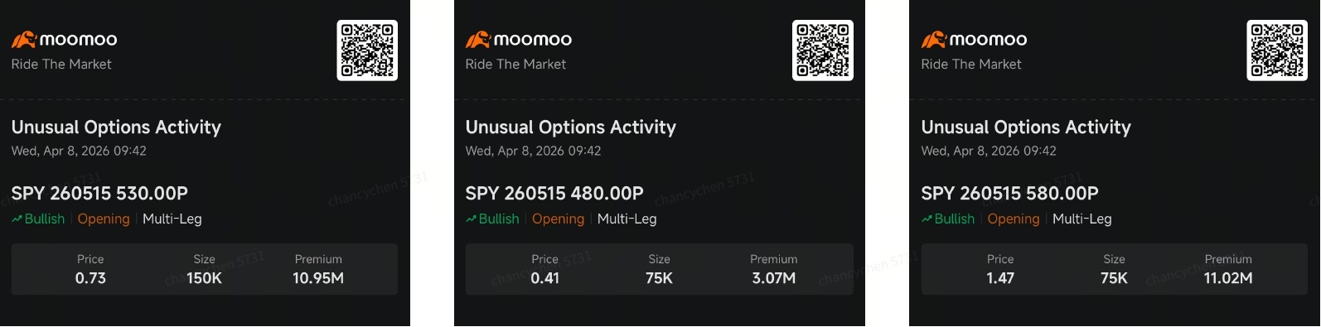Viewport: 1321px width, 327px height.
Task: Click the moomoo logo on the first card
Action: (64, 39)
